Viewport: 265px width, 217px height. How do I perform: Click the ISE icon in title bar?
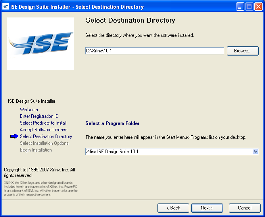coord(6,7)
